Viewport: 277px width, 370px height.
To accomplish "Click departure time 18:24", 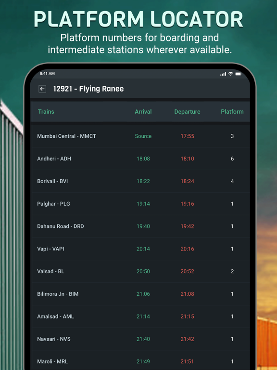I will point(187,181).
